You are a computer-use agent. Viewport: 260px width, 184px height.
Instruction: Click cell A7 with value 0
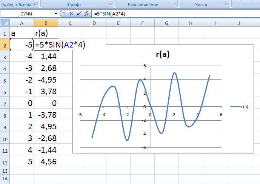coord(22,103)
